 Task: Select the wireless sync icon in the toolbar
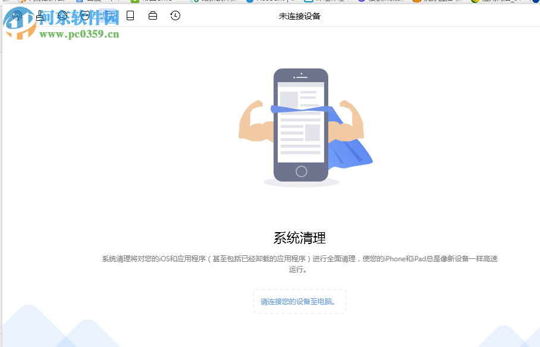pos(17,15)
